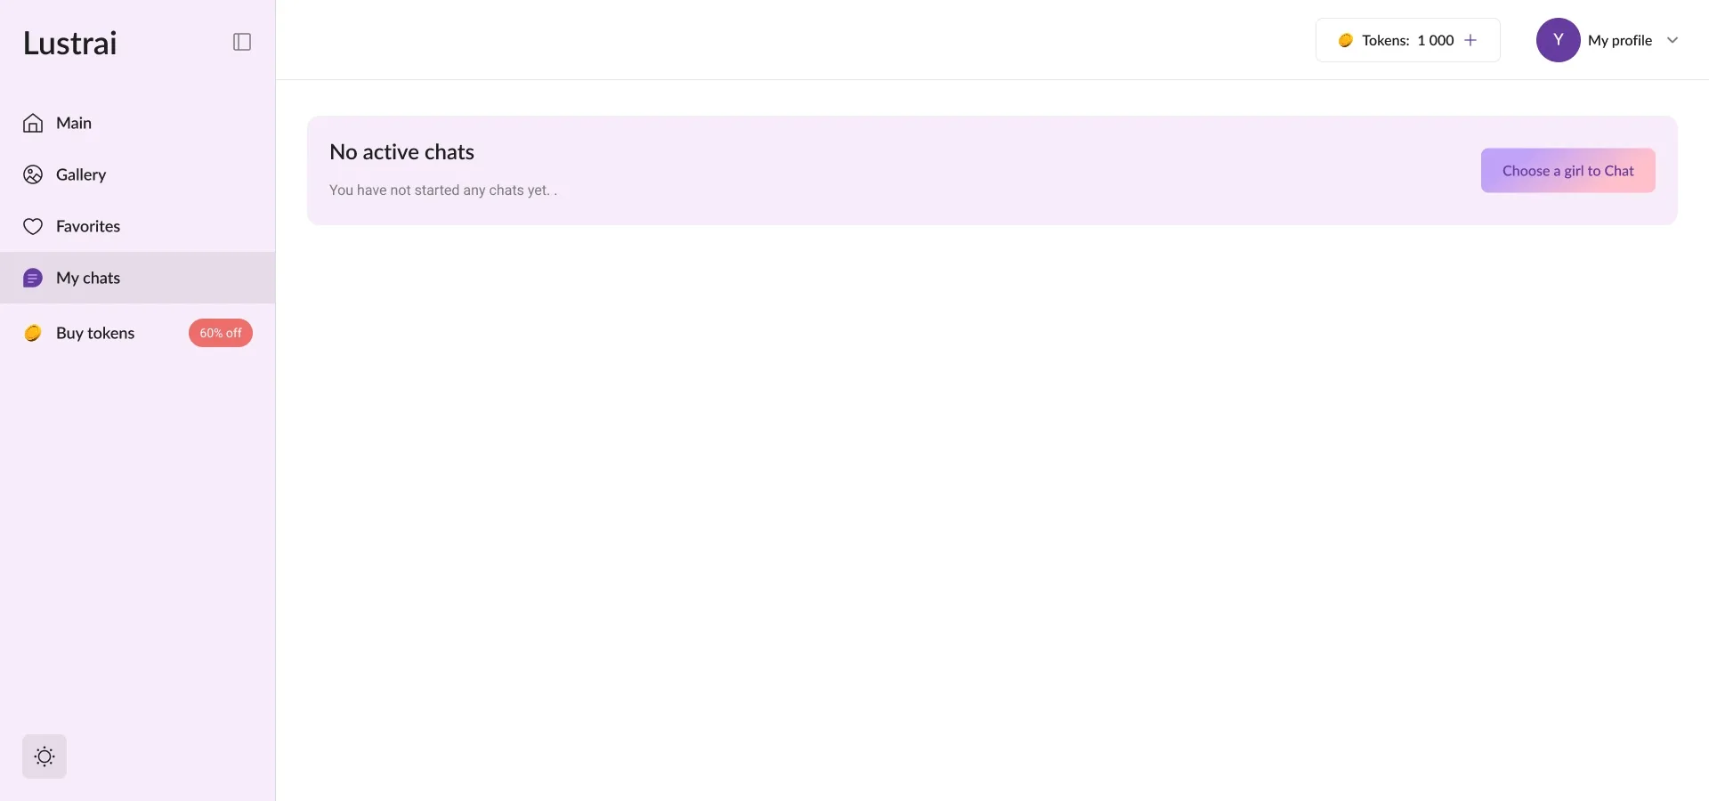1709x801 pixels.
Task: Click the heart icon for Favorites
Action: pos(33,226)
